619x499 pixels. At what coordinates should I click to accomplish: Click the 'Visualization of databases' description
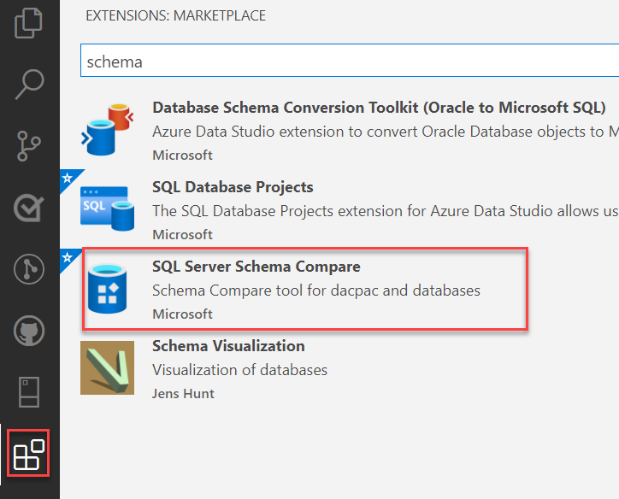click(x=239, y=370)
